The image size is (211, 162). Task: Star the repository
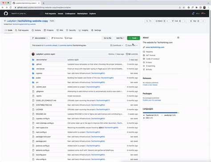click(195, 21)
